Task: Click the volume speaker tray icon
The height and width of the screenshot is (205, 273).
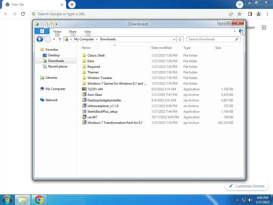Action: click(x=250, y=200)
